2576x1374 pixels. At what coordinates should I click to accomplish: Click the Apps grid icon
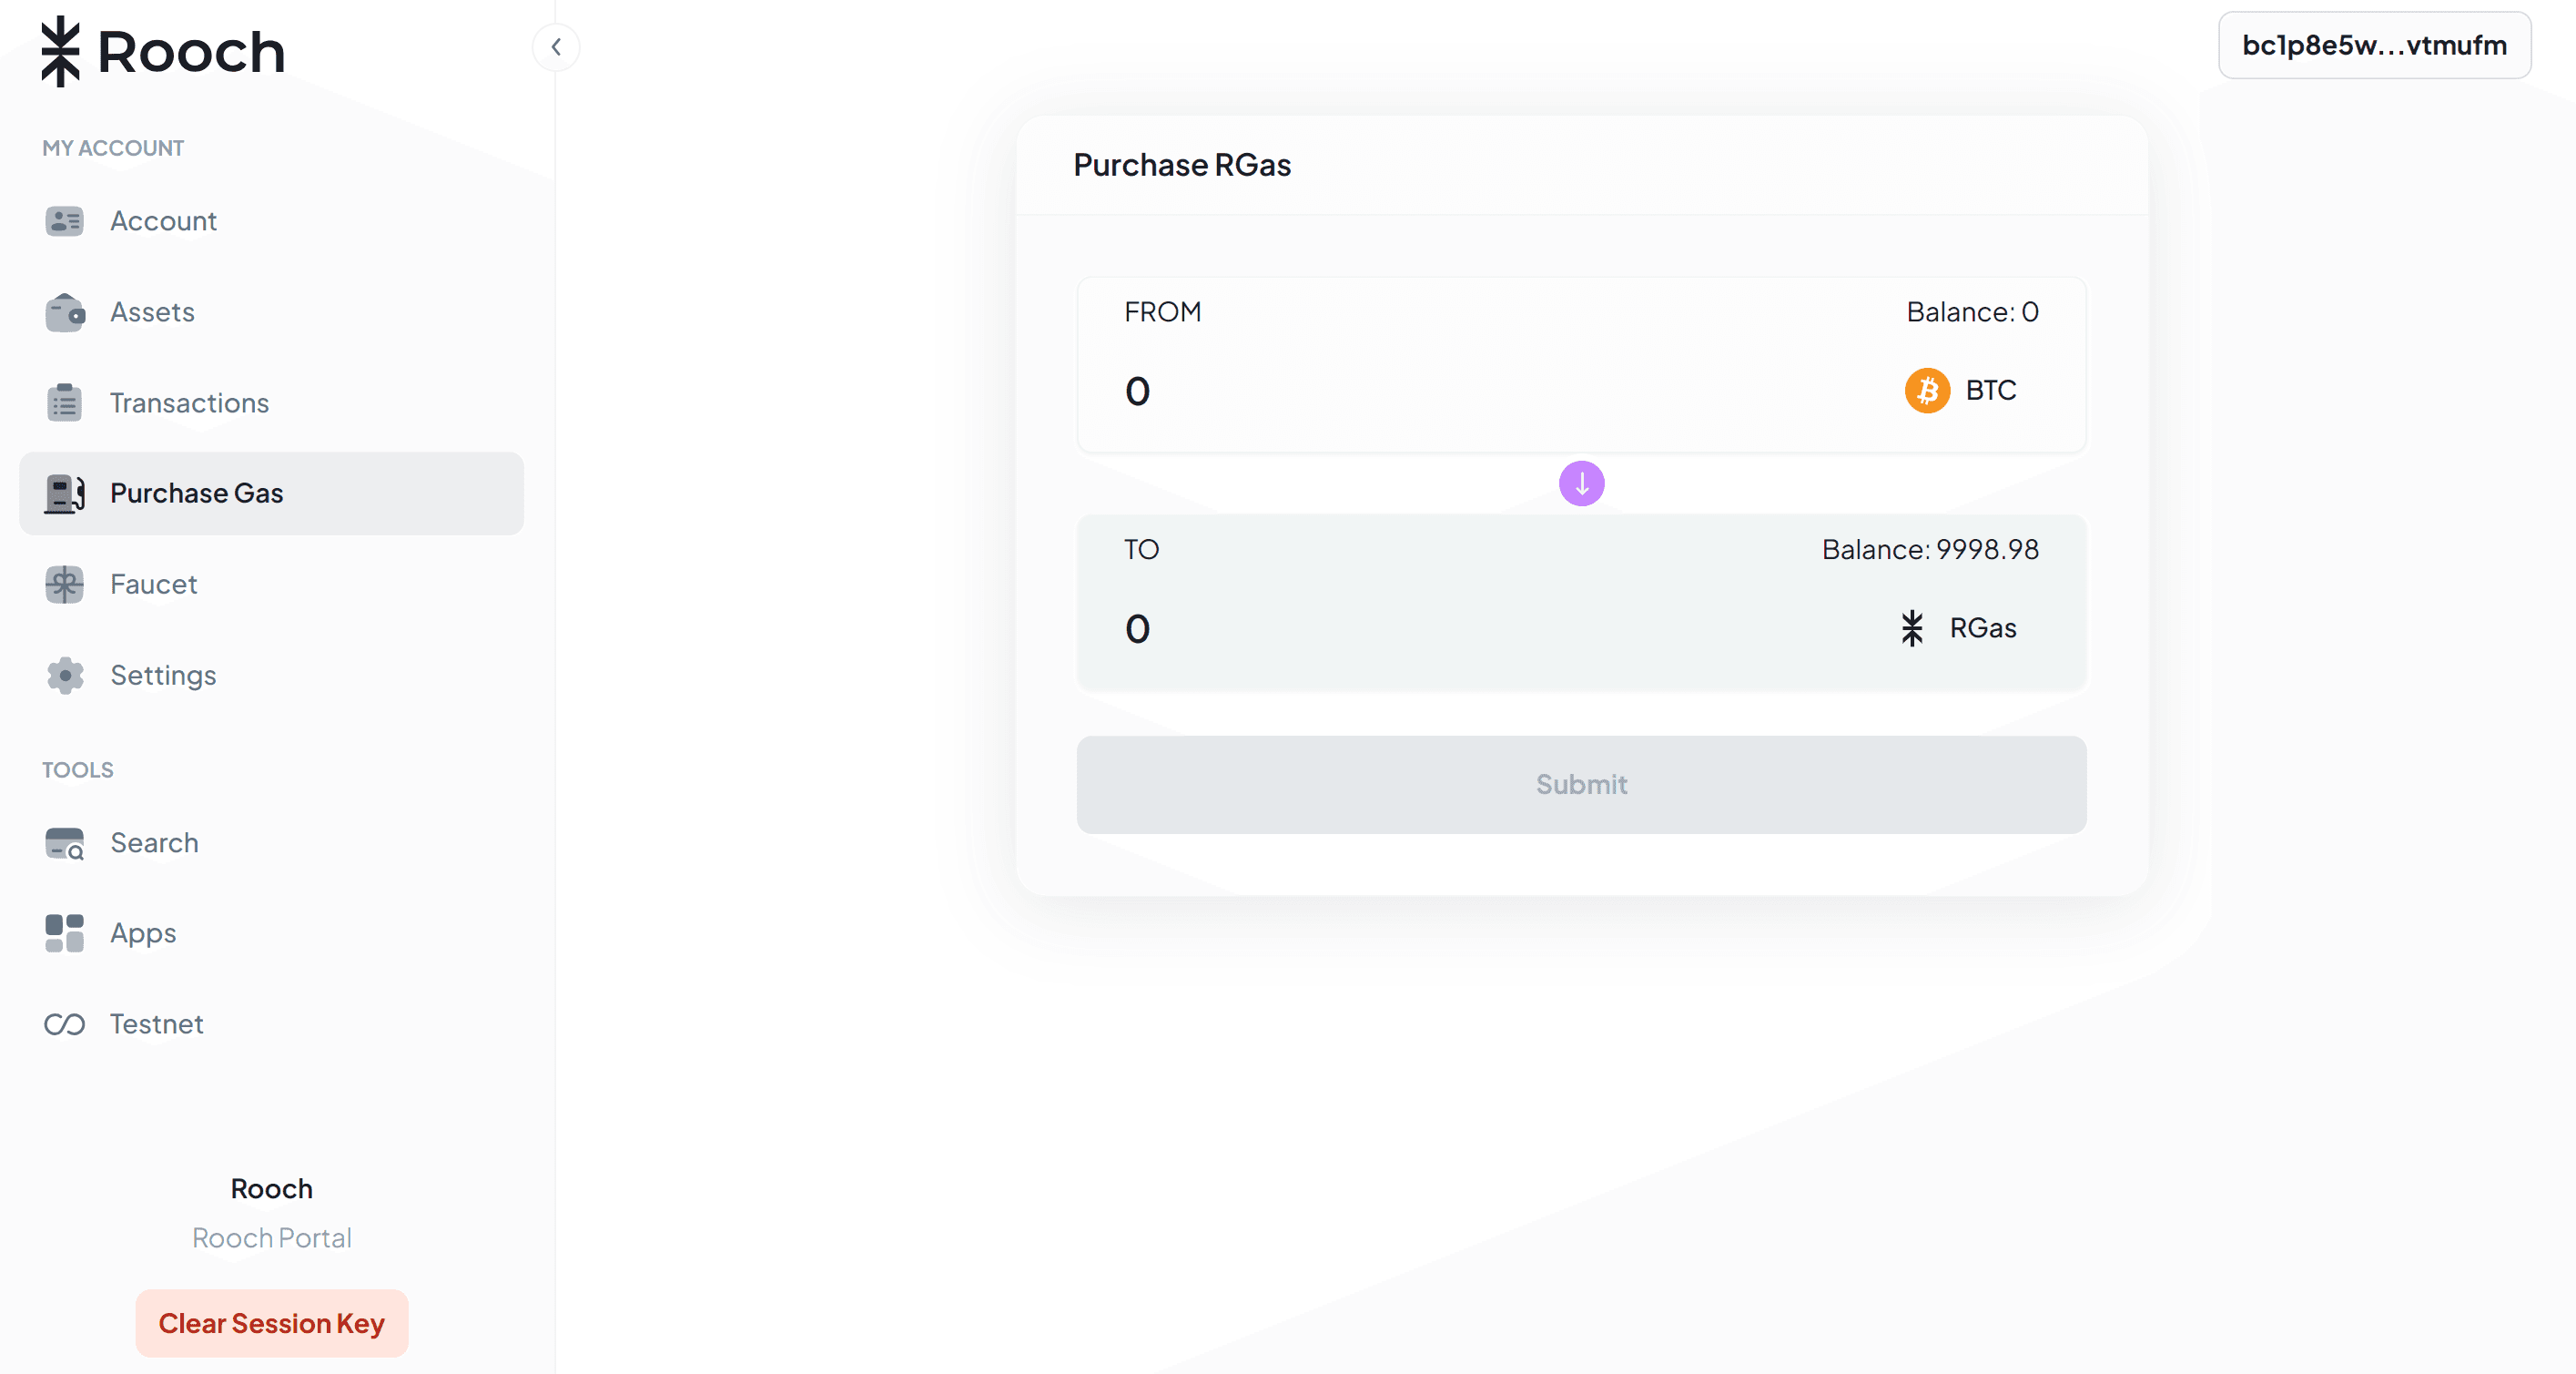coord(65,933)
